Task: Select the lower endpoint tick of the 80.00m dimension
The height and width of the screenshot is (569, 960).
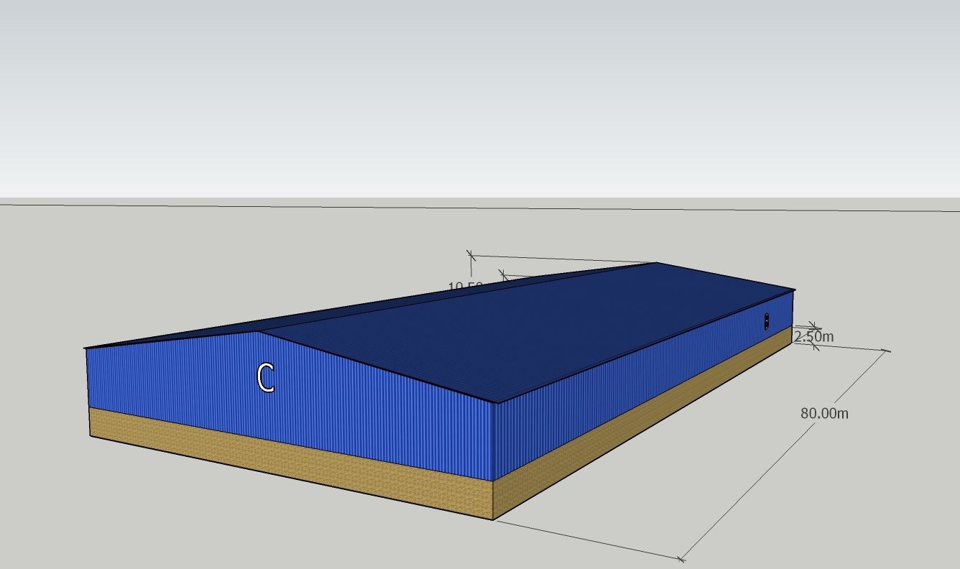Action: pos(681,558)
